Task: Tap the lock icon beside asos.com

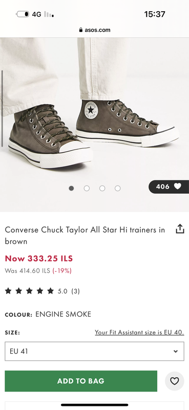Action: [x=81, y=30]
